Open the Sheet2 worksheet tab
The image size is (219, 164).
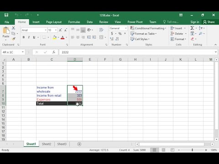(47, 144)
